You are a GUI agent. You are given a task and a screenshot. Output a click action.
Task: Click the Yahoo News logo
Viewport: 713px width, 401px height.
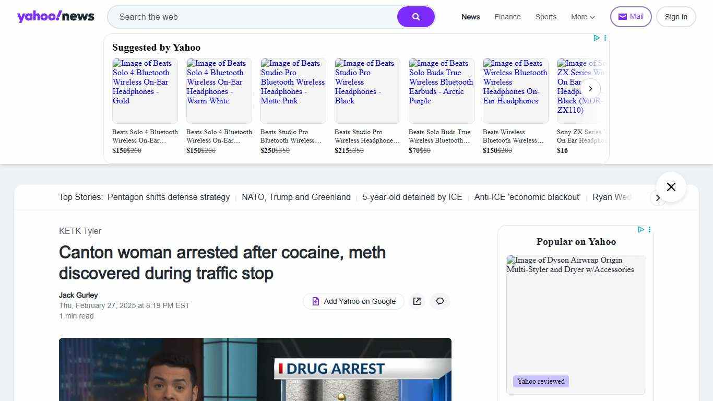coord(56,16)
